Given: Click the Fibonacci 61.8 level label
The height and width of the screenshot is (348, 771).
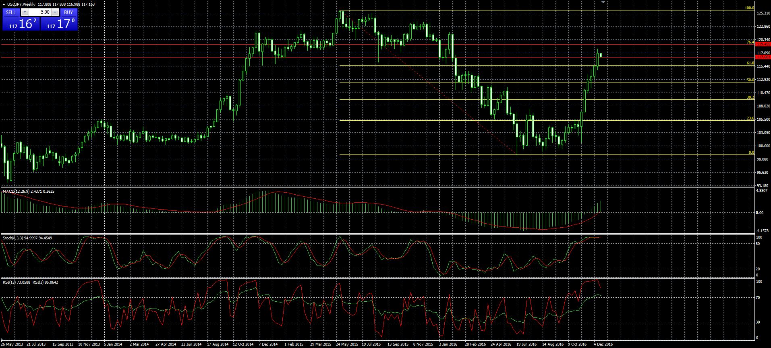Looking at the screenshot, I should [x=750, y=63].
